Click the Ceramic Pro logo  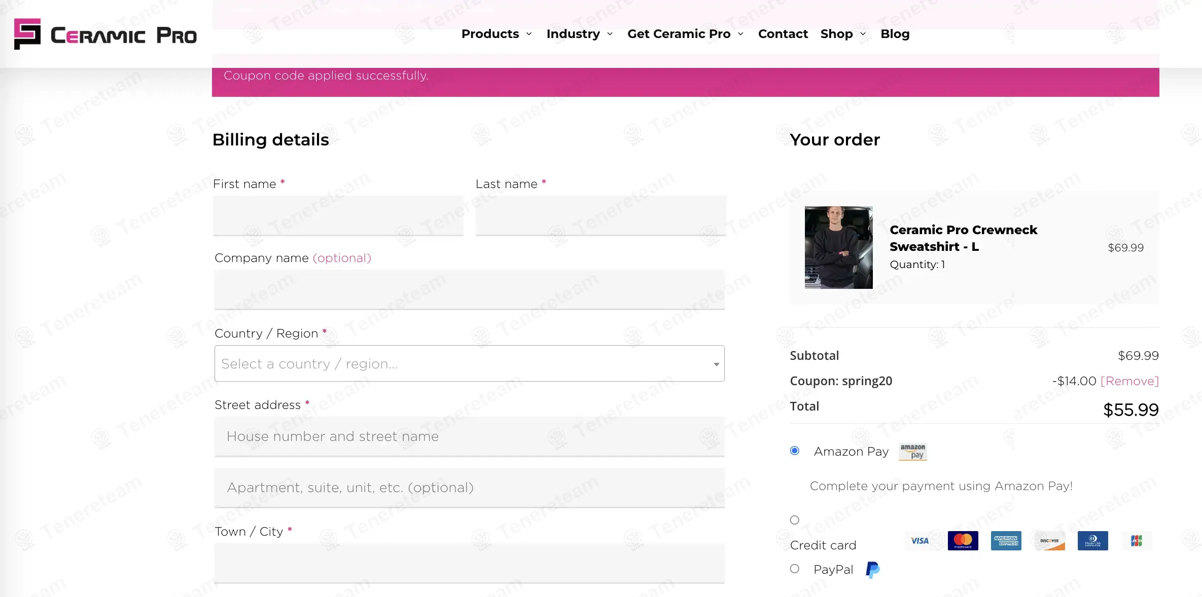pyautogui.click(x=105, y=34)
